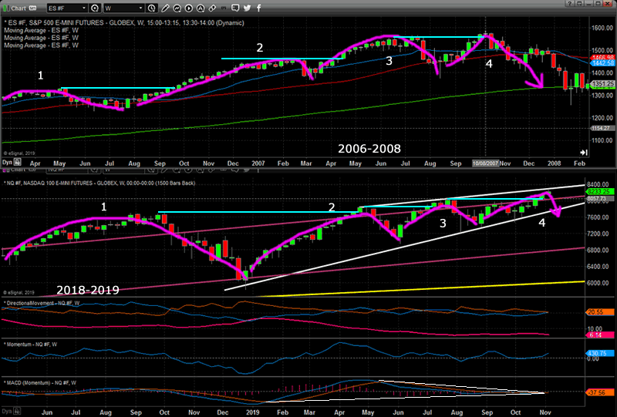Click the Chart label in the top toolbar
Screen dimensions: 617x417
(x=15, y=8)
